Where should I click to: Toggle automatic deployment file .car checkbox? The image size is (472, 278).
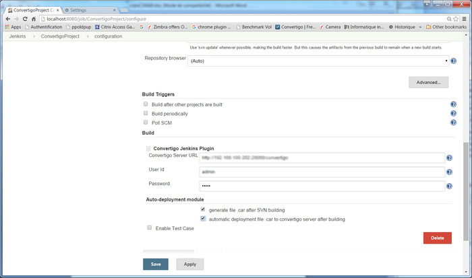203,219
